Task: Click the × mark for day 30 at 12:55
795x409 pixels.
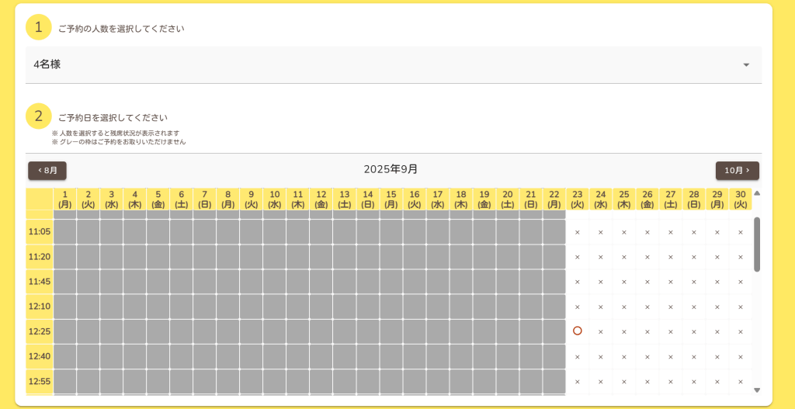Action: [741, 381]
